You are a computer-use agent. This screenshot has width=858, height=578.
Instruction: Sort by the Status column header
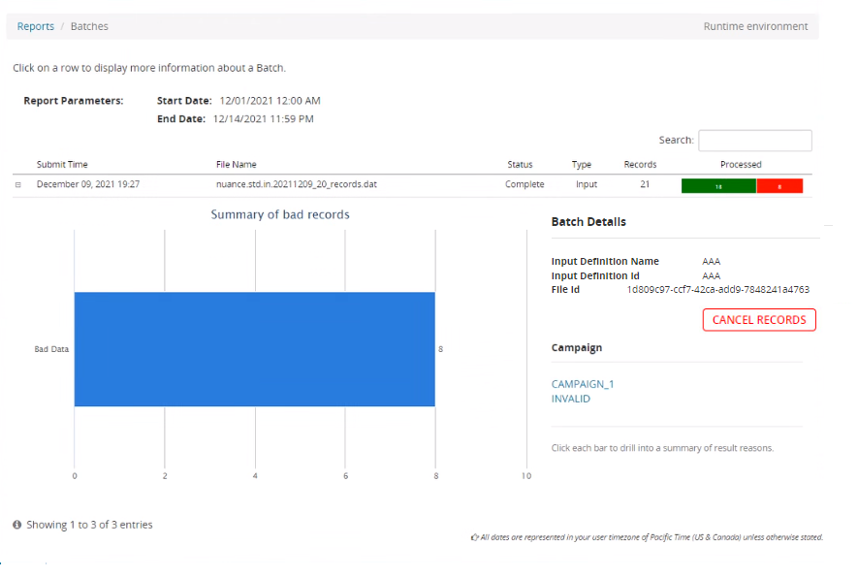[x=520, y=165]
